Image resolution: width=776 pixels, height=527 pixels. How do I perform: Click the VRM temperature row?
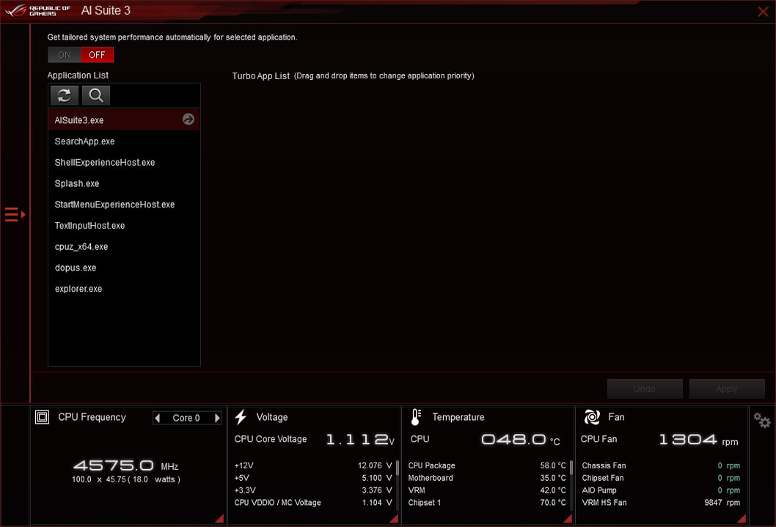(x=487, y=490)
